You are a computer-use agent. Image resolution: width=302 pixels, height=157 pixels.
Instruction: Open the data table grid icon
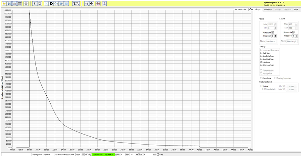(20, 4)
